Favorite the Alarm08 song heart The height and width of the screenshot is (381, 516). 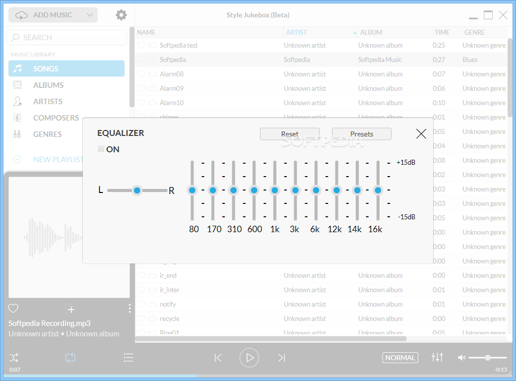(141, 74)
